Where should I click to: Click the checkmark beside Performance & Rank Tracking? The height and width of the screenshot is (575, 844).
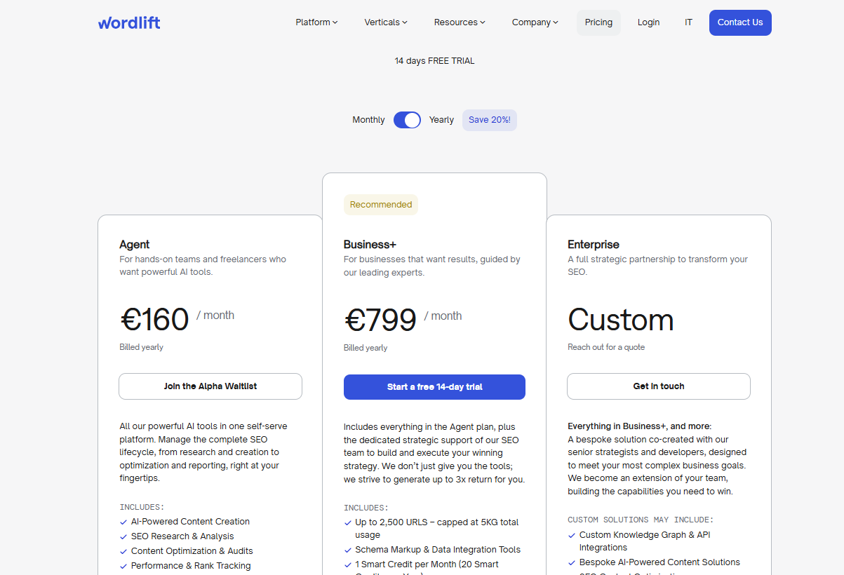click(x=123, y=566)
